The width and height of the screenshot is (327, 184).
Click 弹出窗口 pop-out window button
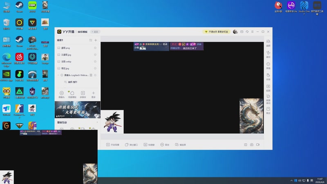coord(131,145)
